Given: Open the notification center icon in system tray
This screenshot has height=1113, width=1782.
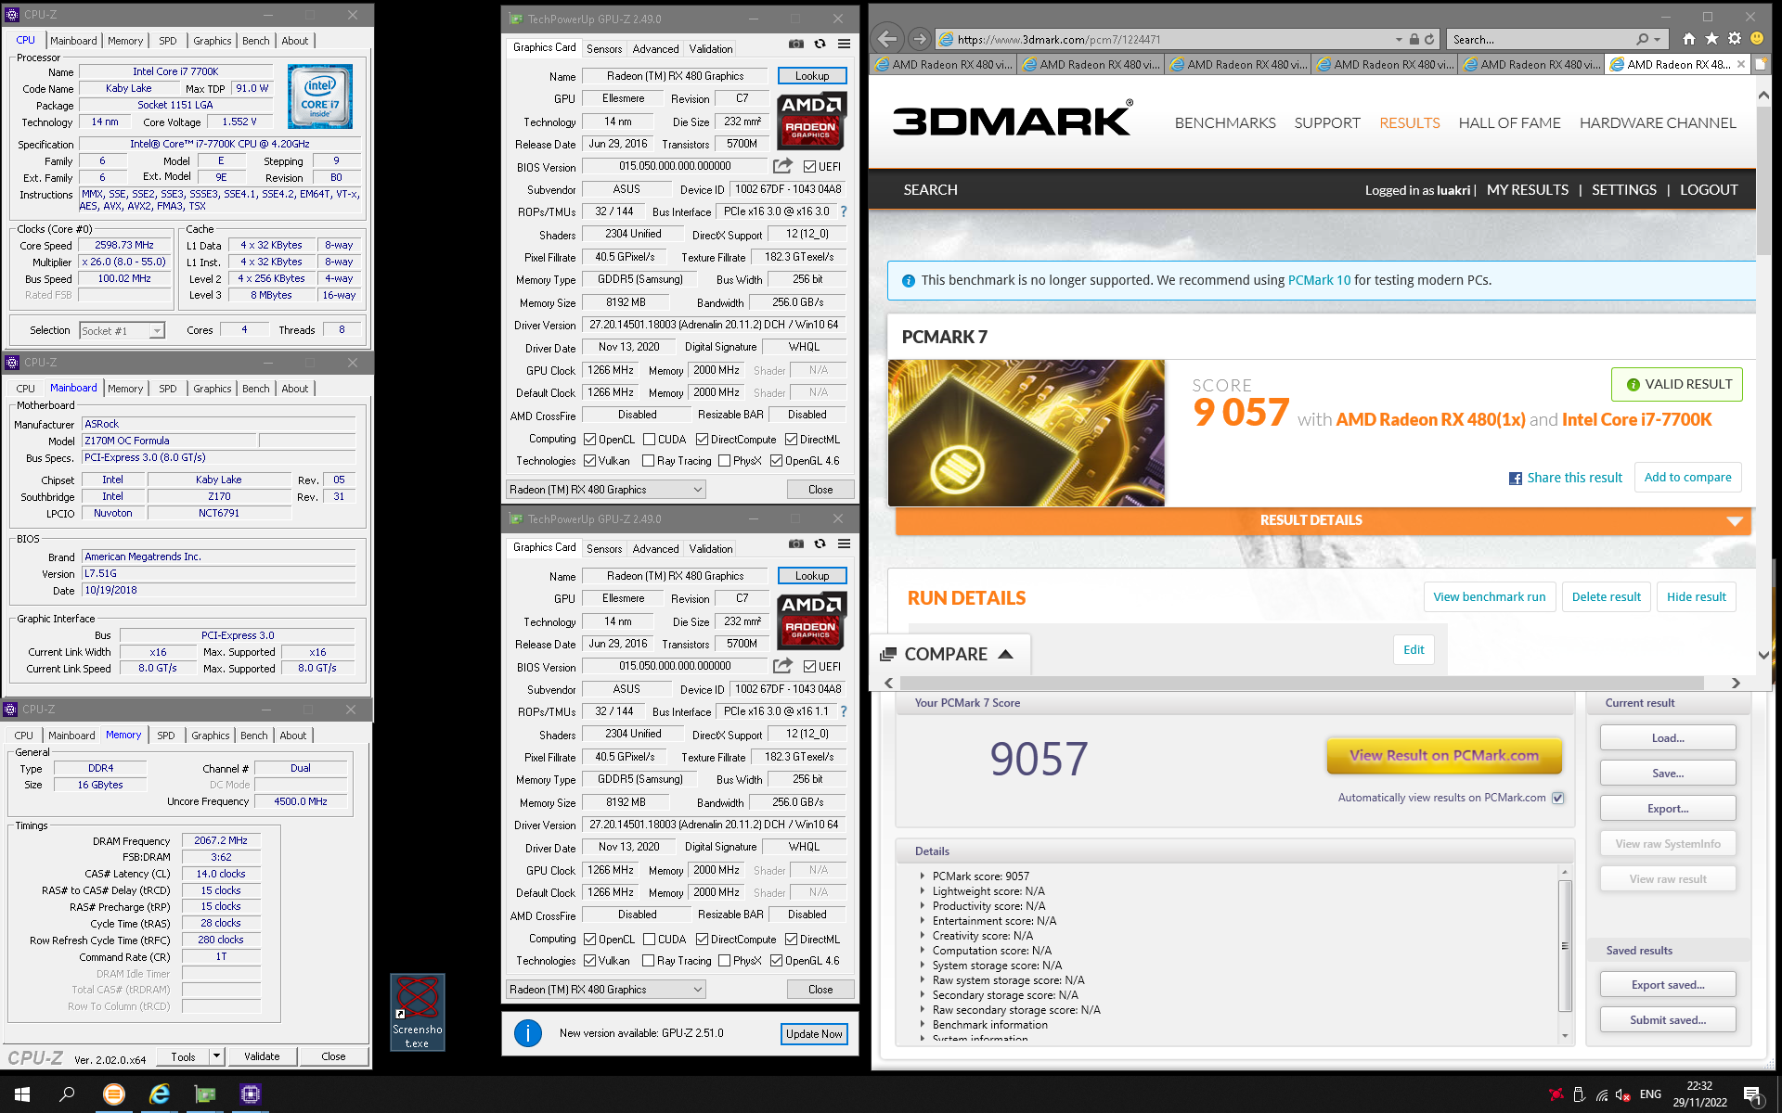Looking at the screenshot, I should click(1752, 1094).
